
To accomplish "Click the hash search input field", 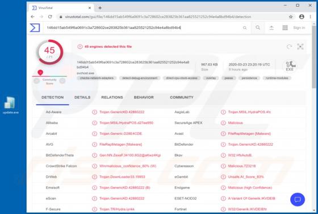I will (142, 28).
